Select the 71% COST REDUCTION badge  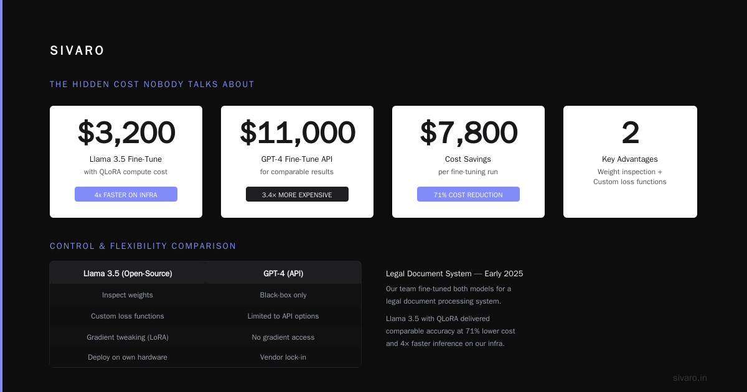point(468,194)
